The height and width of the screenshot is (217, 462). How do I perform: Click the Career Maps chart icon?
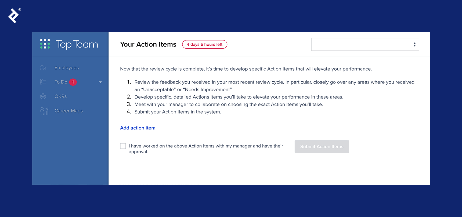coord(44,111)
